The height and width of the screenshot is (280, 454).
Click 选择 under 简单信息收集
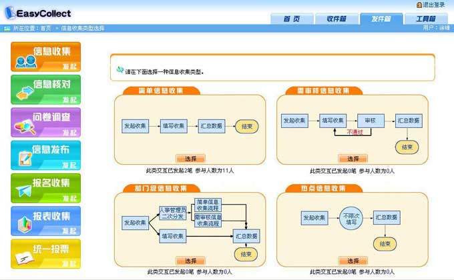[x=190, y=159]
